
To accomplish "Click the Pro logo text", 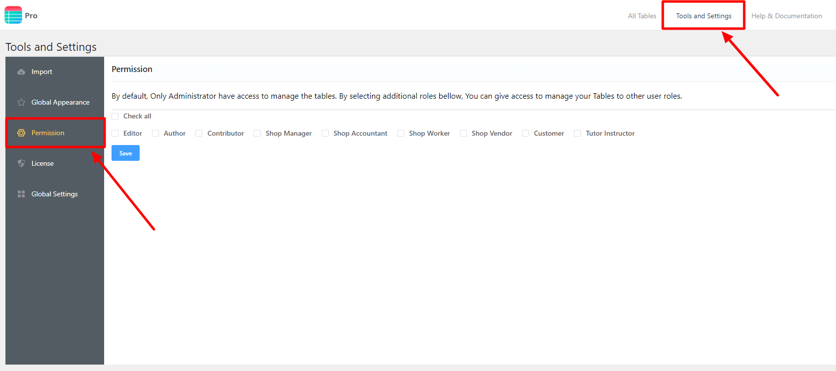I will click(31, 15).
